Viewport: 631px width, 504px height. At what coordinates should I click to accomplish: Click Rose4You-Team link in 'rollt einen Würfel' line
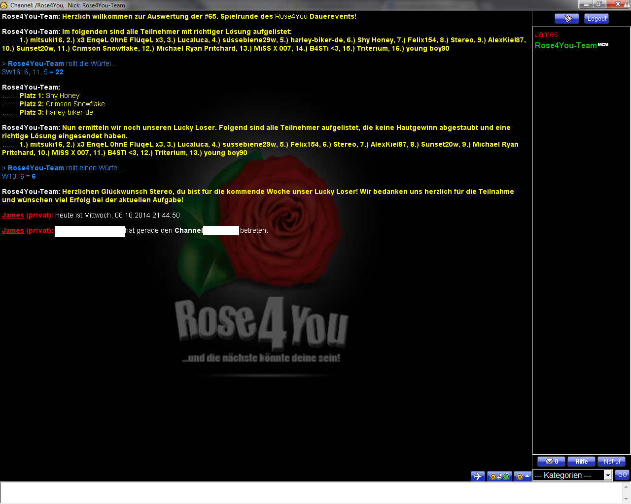[35, 168]
